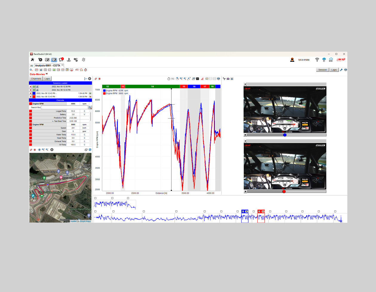This screenshot has width=376, height=292.
Task: Click the Channels button
Action: point(36,79)
